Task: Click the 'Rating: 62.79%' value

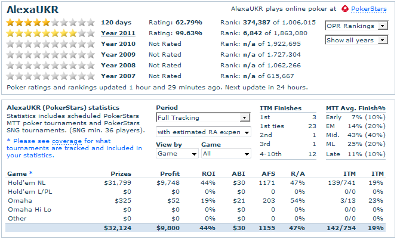Action: [176, 23]
